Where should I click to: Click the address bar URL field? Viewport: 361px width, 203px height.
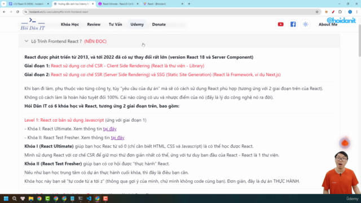[170, 12]
